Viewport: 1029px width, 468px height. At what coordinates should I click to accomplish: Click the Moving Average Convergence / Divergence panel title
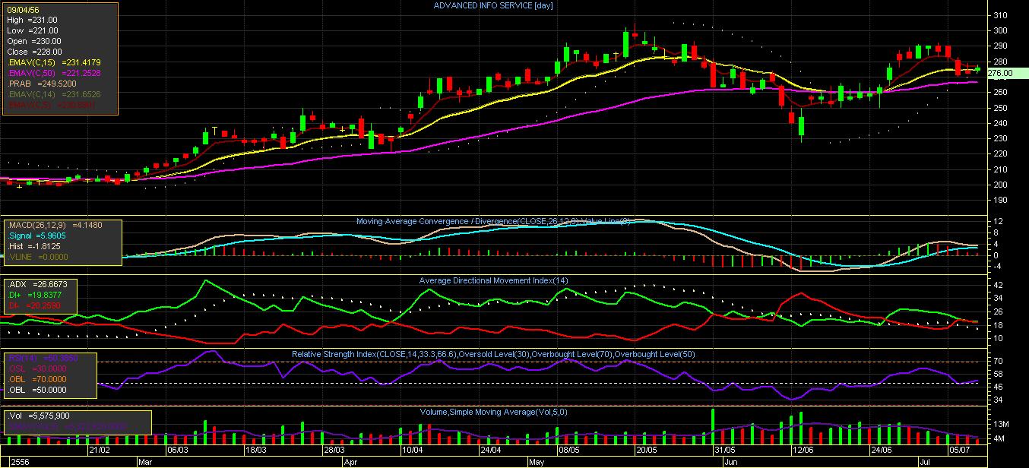[494, 221]
